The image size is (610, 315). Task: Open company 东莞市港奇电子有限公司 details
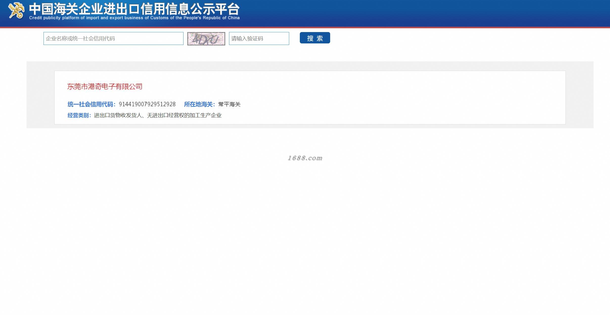(x=105, y=87)
